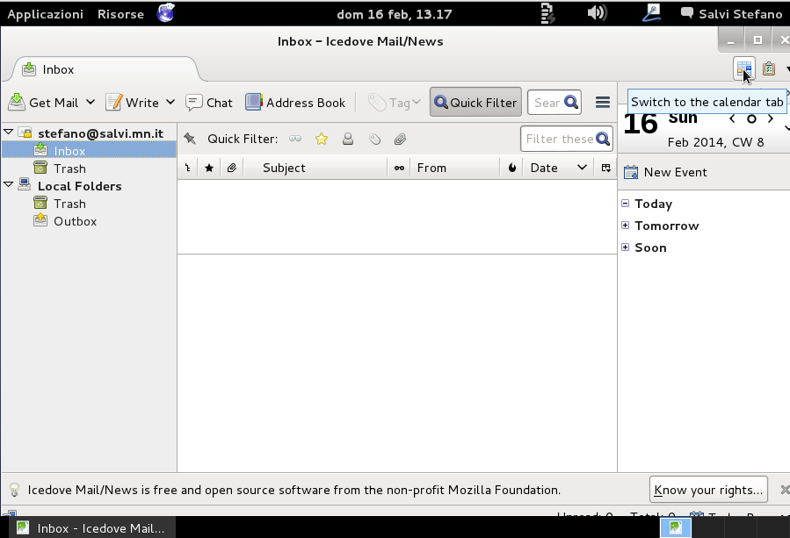Filter messages with attachments only
Screen dimensions: 790x538
400,139
